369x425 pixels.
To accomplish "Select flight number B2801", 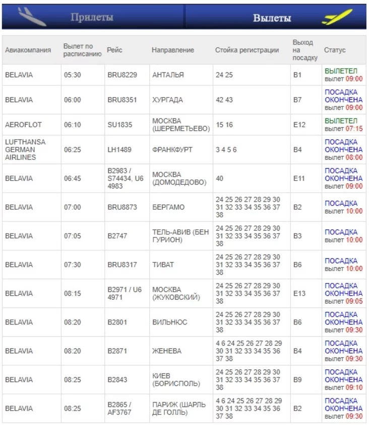I will tap(117, 322).
